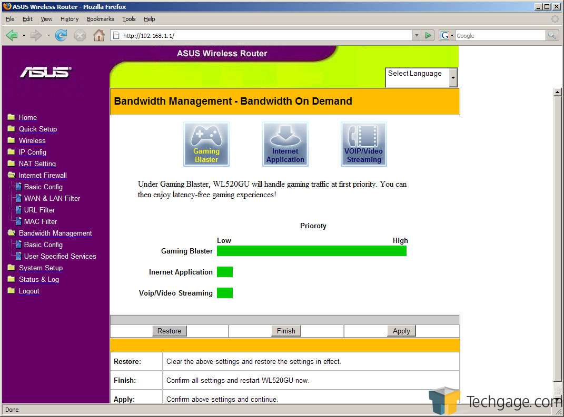The height and width of the screenshot is (417, 564).
Task: Open the Help menu
Action: click(x=149, y=19)
